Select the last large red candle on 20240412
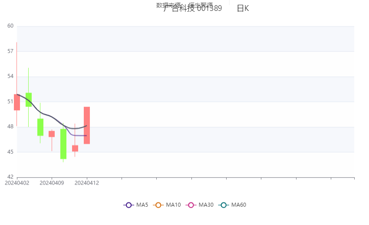This screenshot has height=225, width=369. click(x=87, y=125)
